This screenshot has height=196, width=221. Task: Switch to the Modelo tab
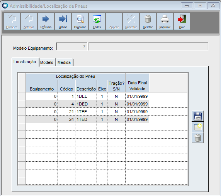[x=47, y=62]
